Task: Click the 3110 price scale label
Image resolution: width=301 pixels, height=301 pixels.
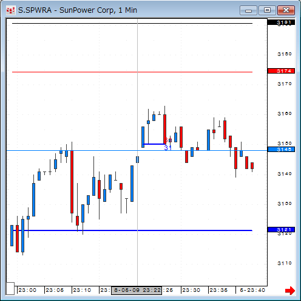Action: pyautogui.click(x=285, y=263)
